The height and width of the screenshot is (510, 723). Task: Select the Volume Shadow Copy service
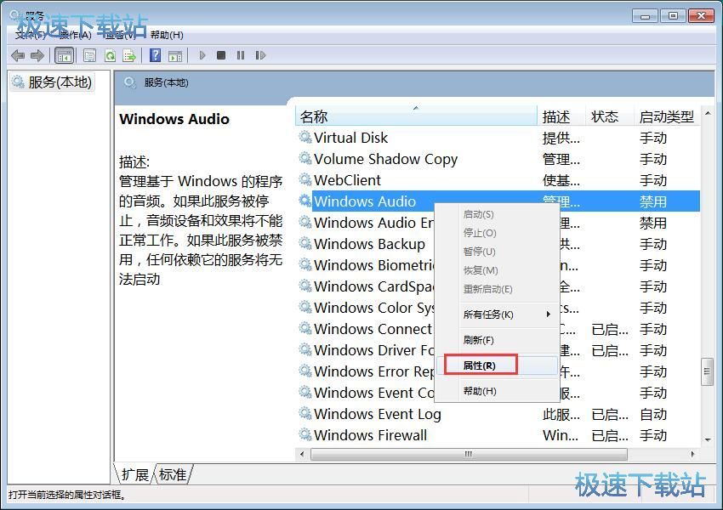(x=498, y=158)
